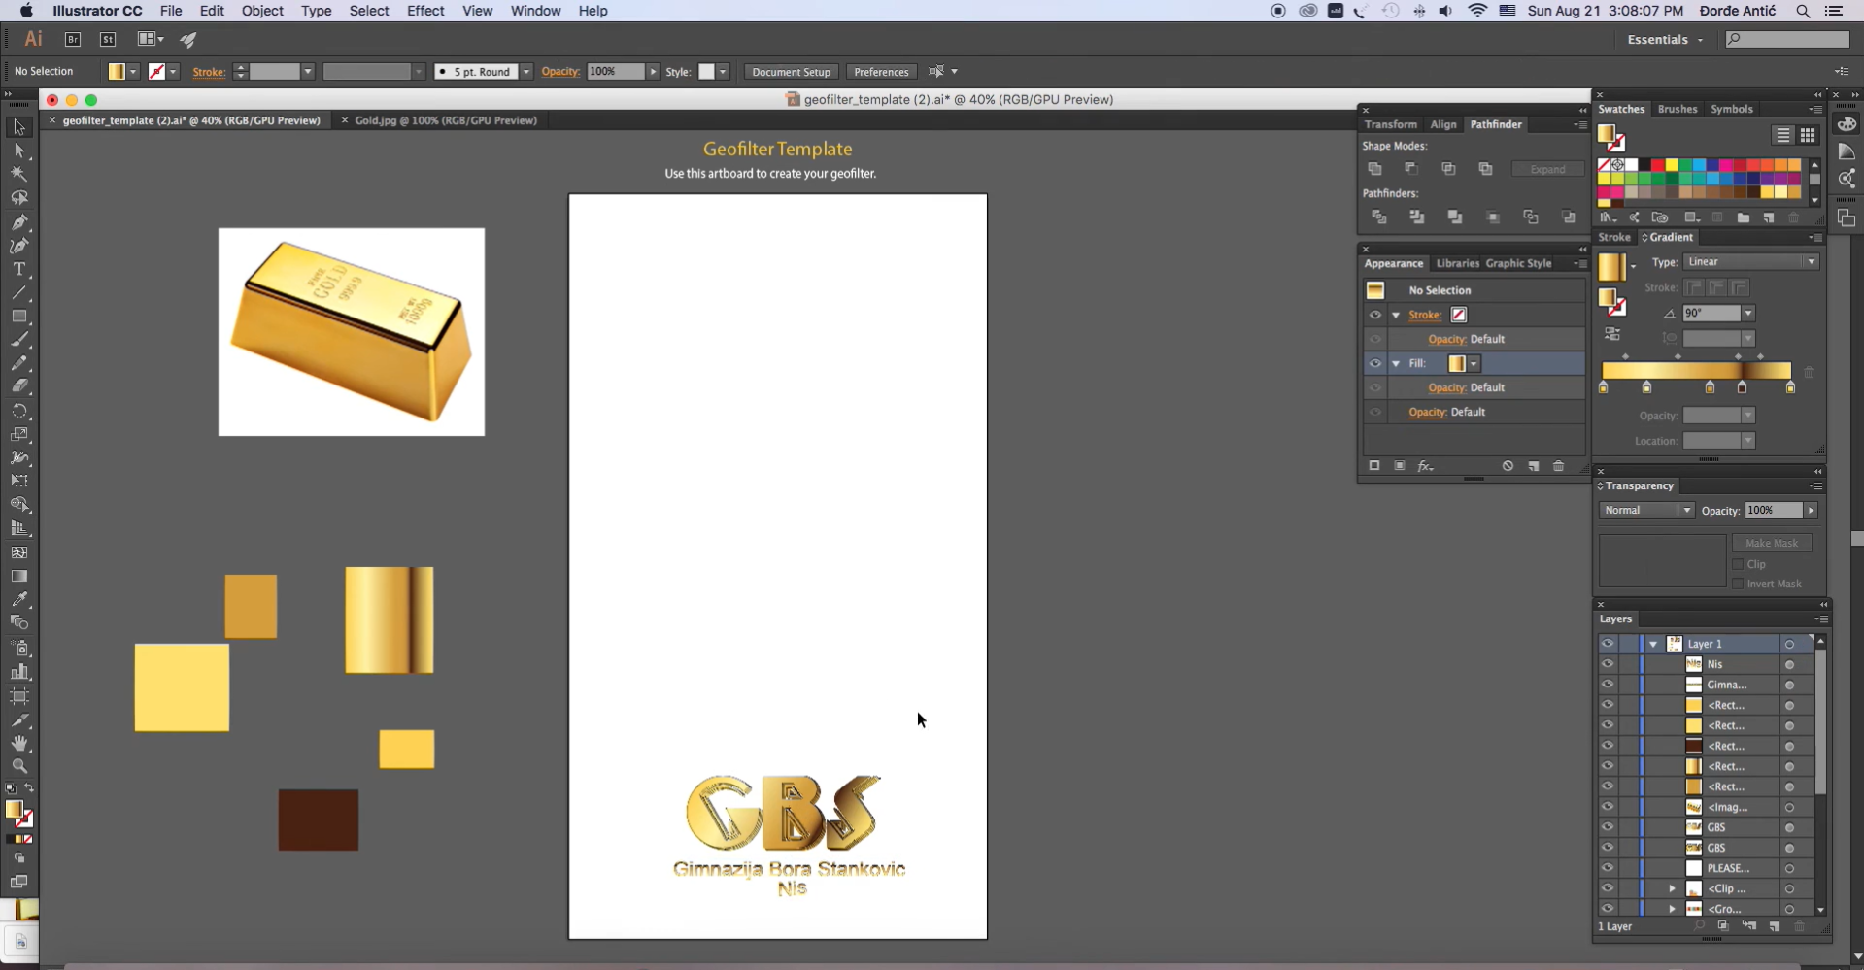Enable the Clip checkbox in Transparency panel
This screenshot has height=970, width=1864.
(x=1739, y=564)
